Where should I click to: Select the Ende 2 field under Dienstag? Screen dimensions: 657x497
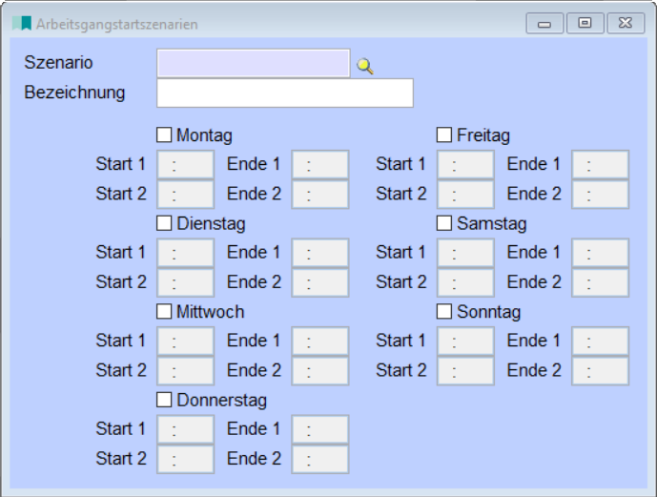[319, 282]
